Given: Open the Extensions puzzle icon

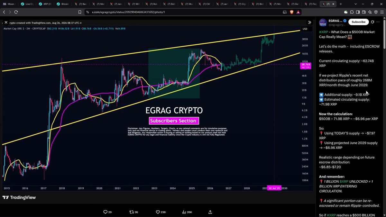Looking at the screenshot, I should click(352, 12).
